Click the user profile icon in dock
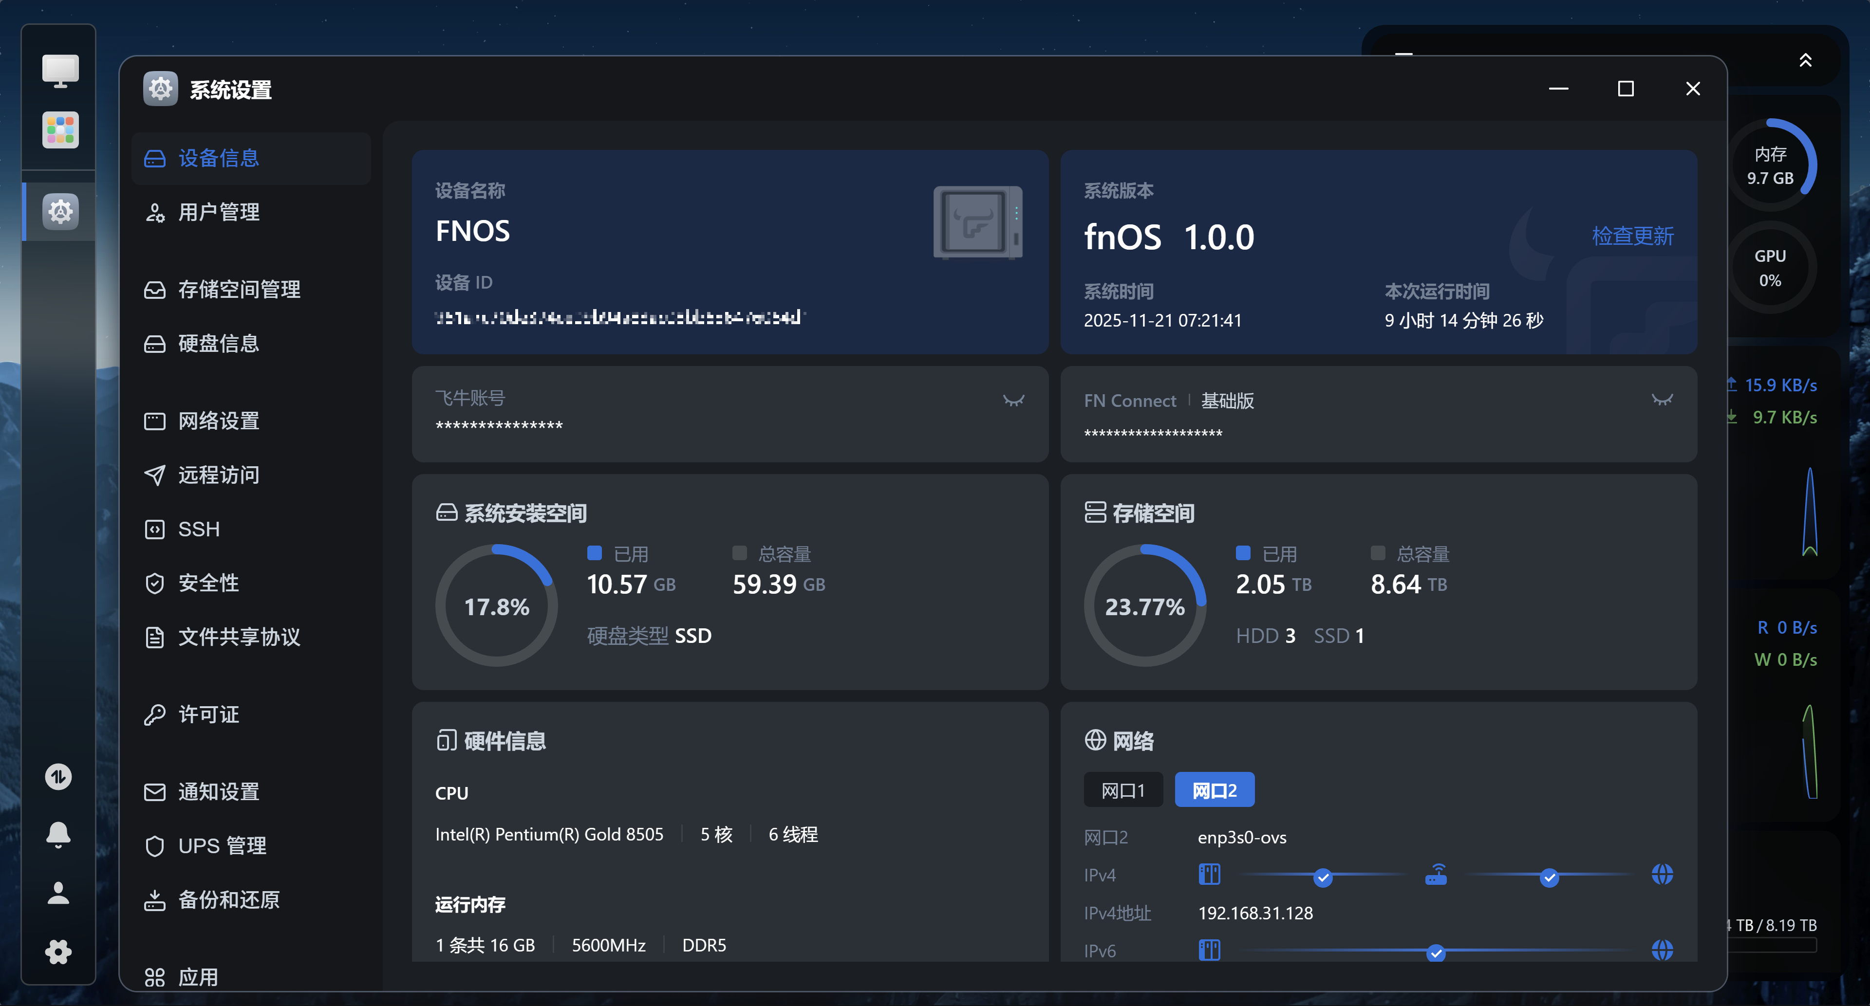Screen dimensions: 1870x1006 (59, 894)
